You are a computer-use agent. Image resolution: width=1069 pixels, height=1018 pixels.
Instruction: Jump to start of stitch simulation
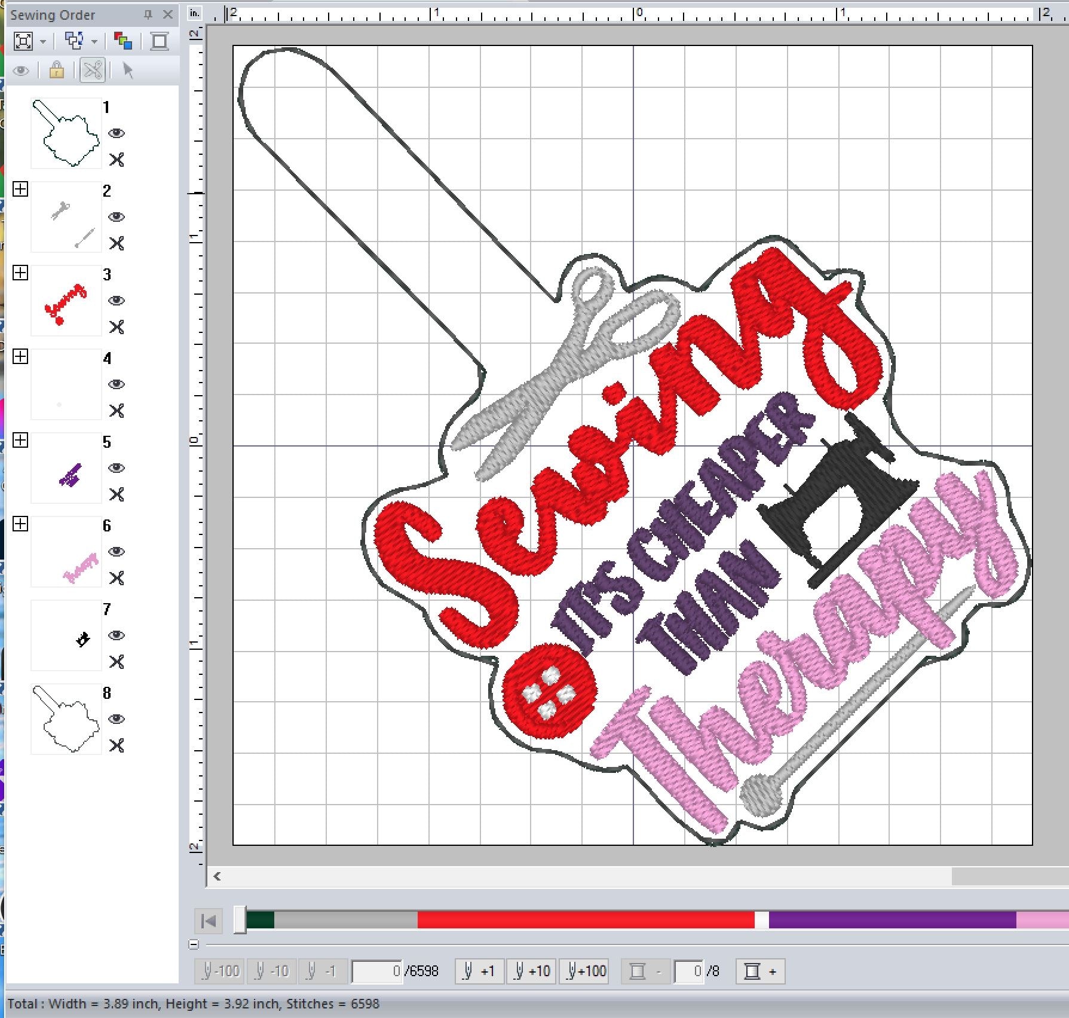209,921
